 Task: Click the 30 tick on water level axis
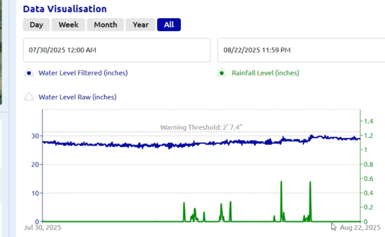[x=35, y=136]
